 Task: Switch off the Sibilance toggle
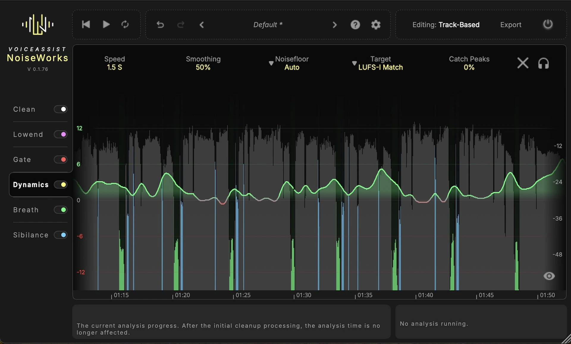61,235
